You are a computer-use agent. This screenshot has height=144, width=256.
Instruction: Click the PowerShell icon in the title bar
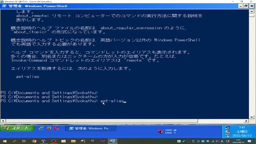coord(4,6)
